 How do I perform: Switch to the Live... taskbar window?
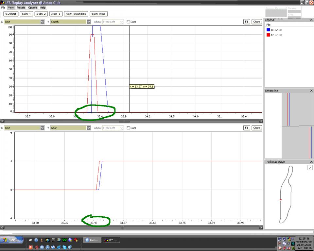[x=92, y=240]
